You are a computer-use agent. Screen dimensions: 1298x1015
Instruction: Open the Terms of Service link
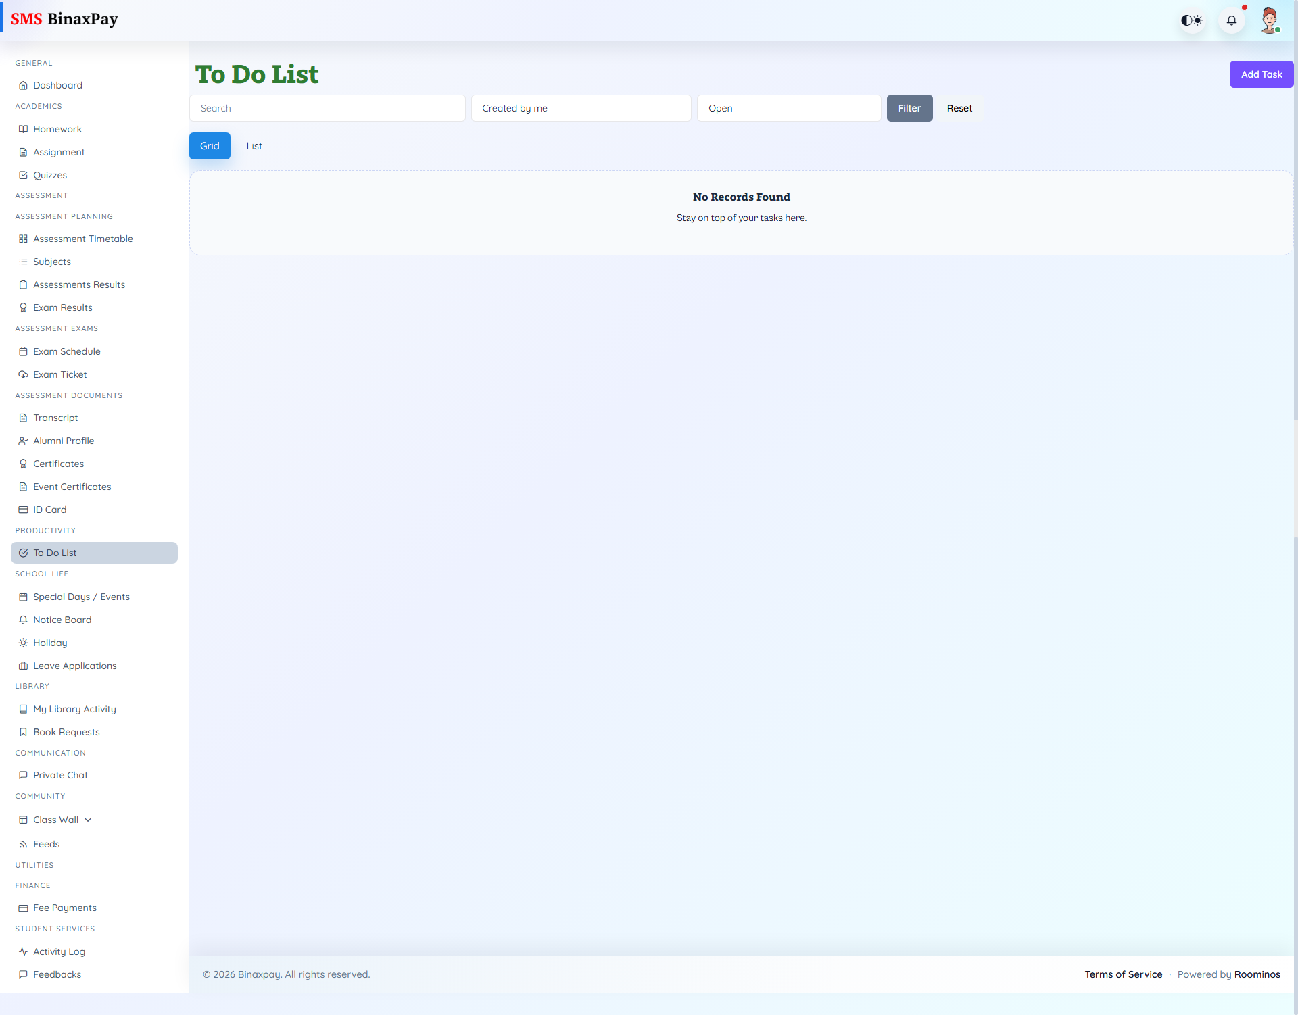(x=1123, y=974)
